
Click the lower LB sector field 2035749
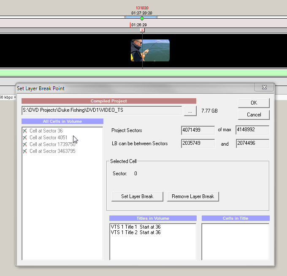tap(198, 144)
